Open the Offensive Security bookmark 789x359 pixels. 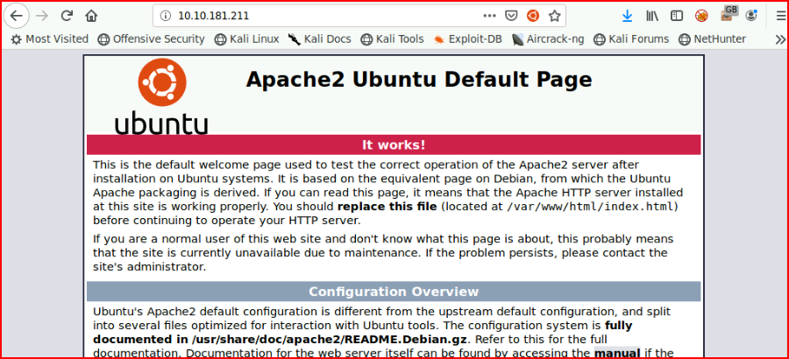point(152,39)
